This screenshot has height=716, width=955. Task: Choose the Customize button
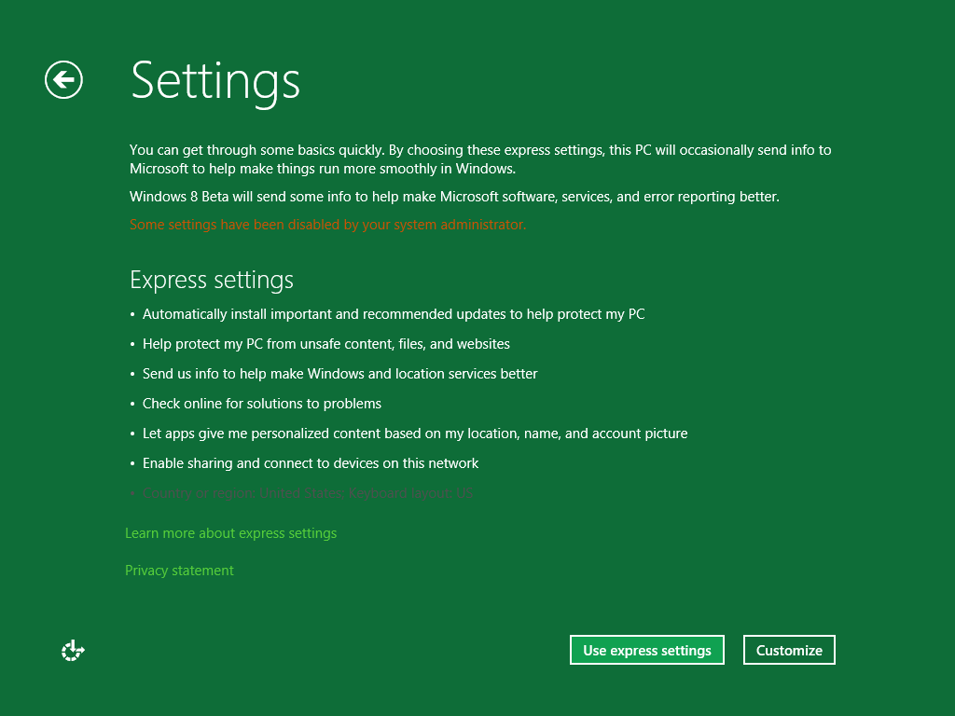tap(789, 651)
